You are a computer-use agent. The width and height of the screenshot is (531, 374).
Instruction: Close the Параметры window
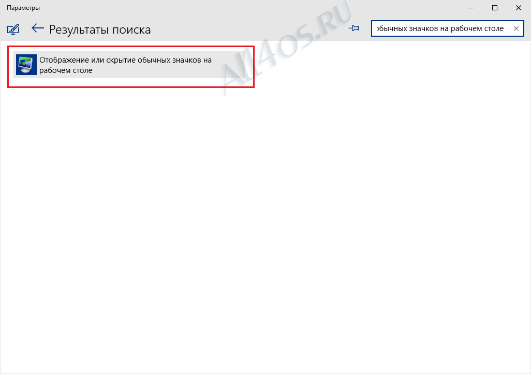point(519,8)
